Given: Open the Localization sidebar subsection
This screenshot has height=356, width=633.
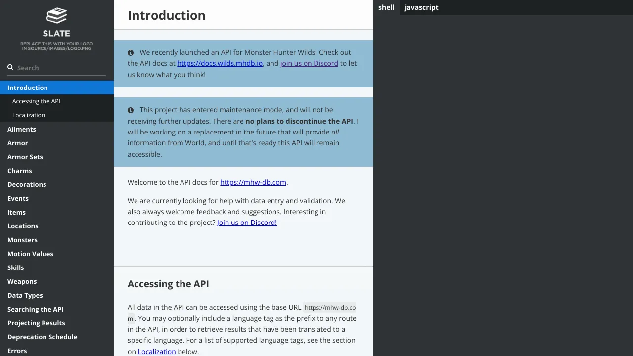Looking at the screenshot, I should pos(57,115).
